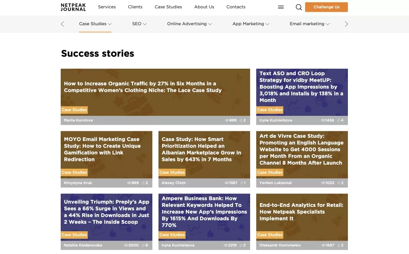Click the Challenge Us button
Image resolution: width=409 pixels, height=254 pixels.
click(x=326, y=7)
